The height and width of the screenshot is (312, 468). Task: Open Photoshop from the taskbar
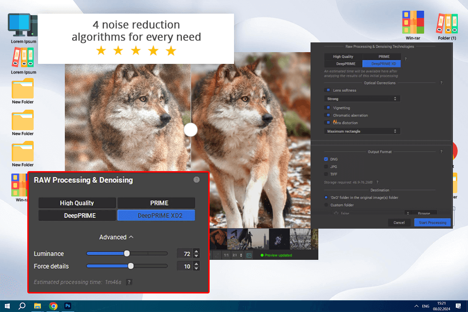[x=68, y=306]
